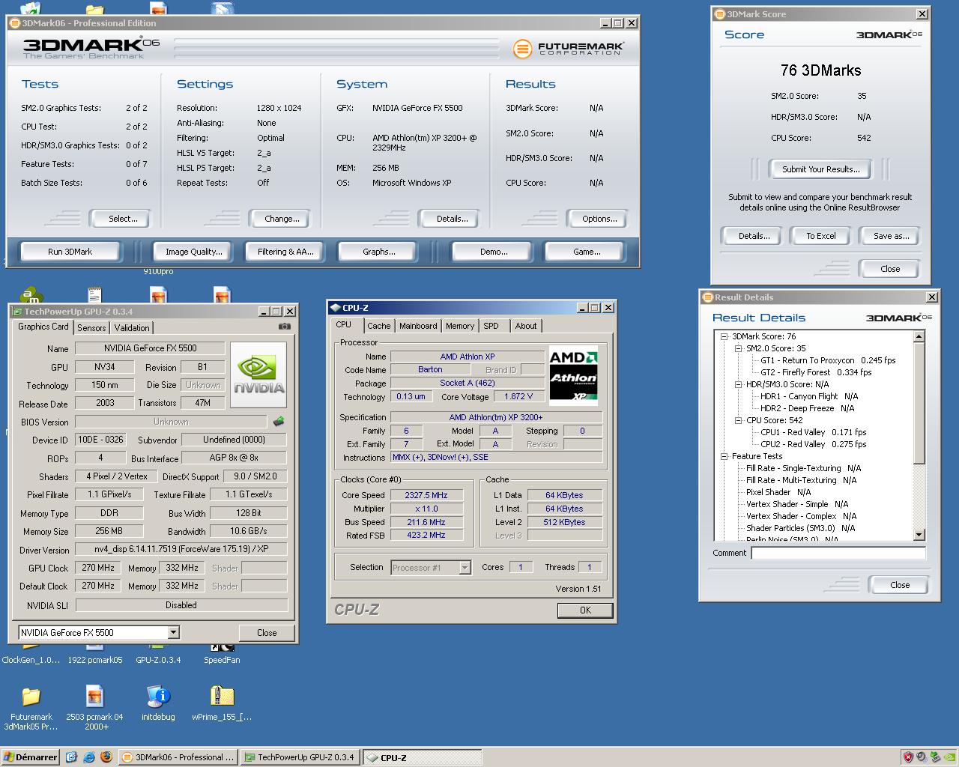Open the About tab in CPU-Z
This screenshot has width=959, height=767.
click(x=526, y=326)
